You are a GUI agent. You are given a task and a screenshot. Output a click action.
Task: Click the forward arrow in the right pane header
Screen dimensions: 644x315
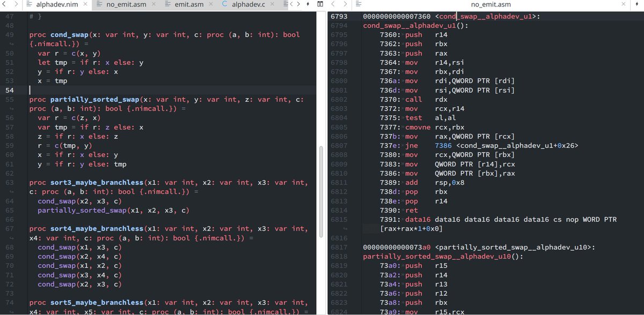[x=345, y=4]
